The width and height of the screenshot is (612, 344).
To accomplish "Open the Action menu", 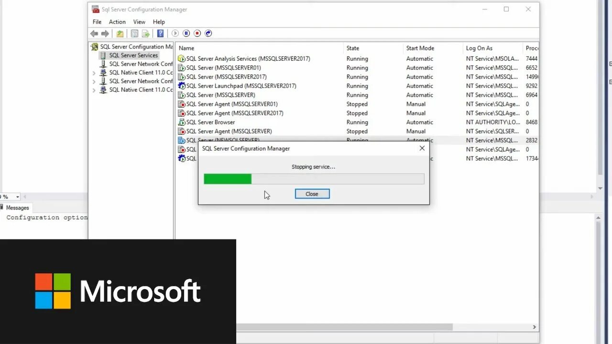I will tap(117, 22).
